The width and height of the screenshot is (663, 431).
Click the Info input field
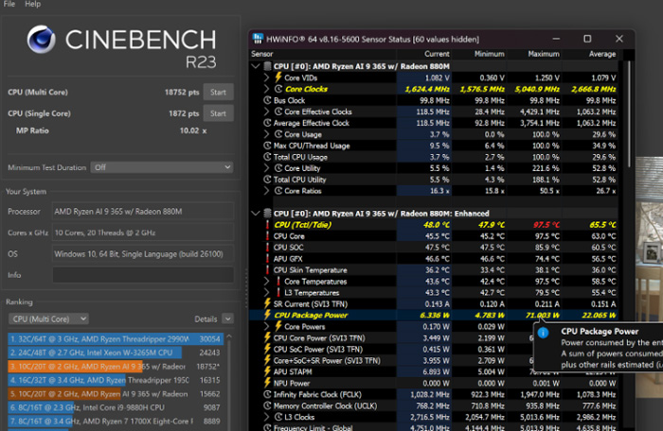[x=143, y=275]
